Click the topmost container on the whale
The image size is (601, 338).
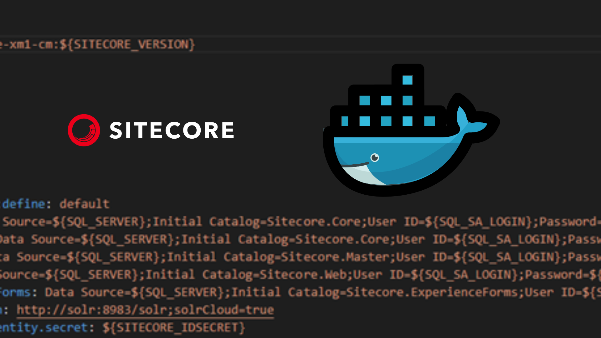(407, 80)
